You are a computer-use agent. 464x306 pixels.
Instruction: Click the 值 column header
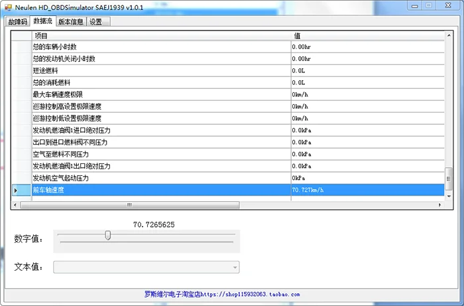368,36
